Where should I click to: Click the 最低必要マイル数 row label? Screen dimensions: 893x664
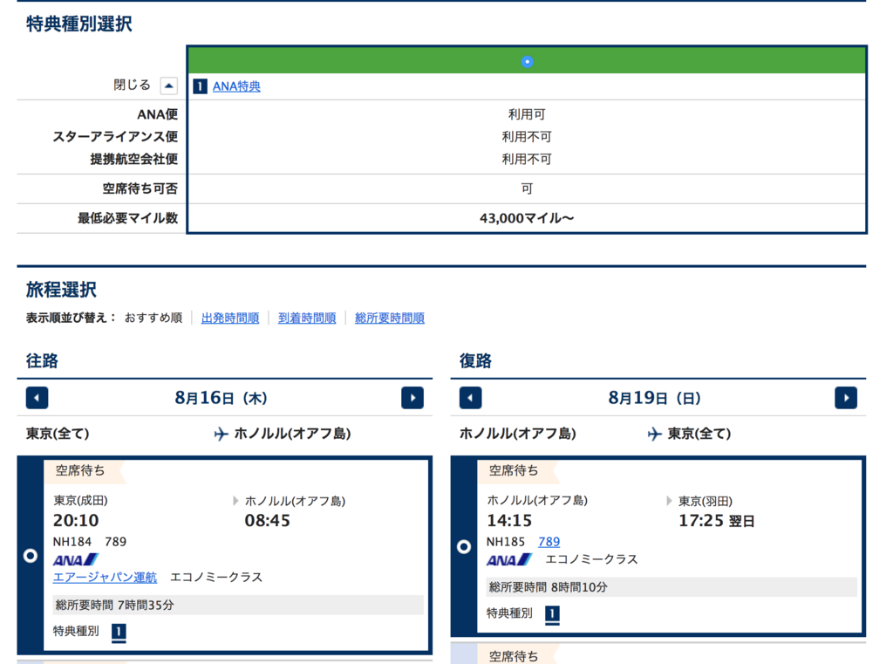tap(128, 218)
